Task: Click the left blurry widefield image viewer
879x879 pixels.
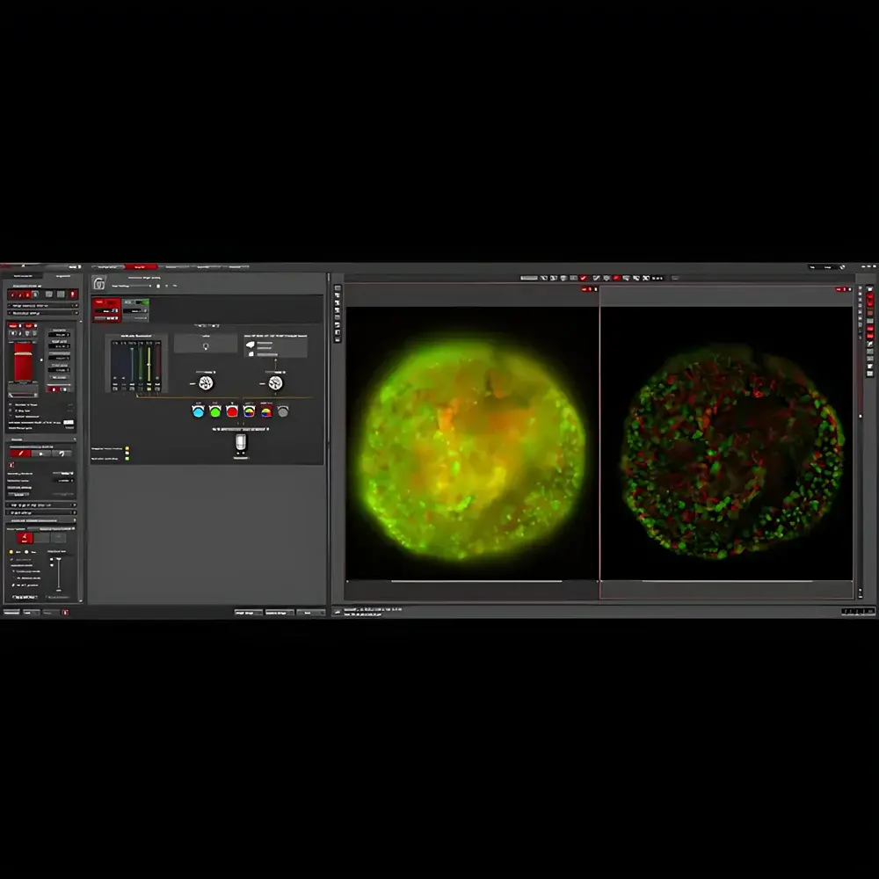Action: click(472, 443)
